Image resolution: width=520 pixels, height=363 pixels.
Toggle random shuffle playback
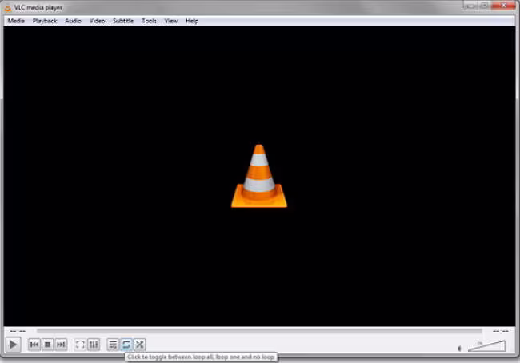click(x=140, y=345)
